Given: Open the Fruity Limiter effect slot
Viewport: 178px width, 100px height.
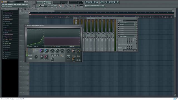Looking at the screenshot, I should tap(127, 36).
